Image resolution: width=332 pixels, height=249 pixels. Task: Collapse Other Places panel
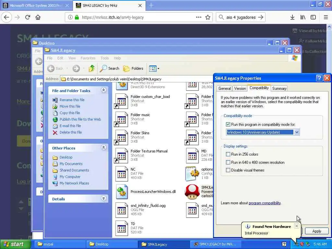[103, 148]
